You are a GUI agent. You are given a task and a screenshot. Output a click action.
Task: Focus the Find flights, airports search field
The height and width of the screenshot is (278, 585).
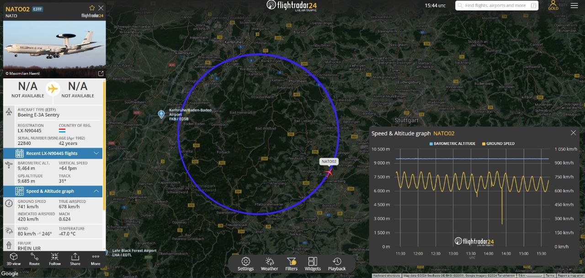coord(497,5)
